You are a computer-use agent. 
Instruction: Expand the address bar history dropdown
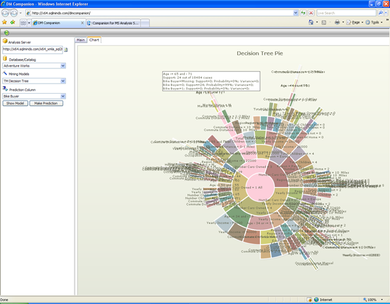[296, 13]
